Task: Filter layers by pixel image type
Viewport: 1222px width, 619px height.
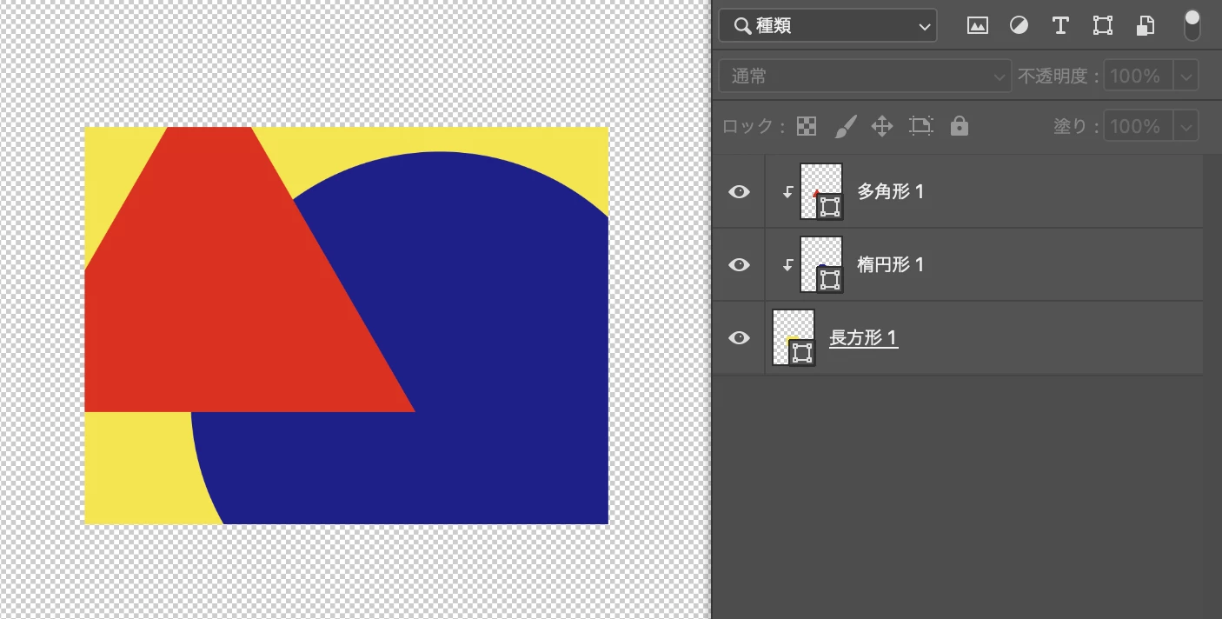Action: (x=978, y=26)
